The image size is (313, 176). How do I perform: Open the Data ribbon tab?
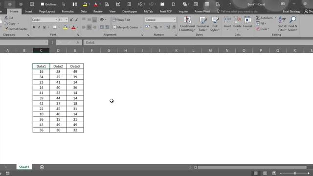pos(84,11)
